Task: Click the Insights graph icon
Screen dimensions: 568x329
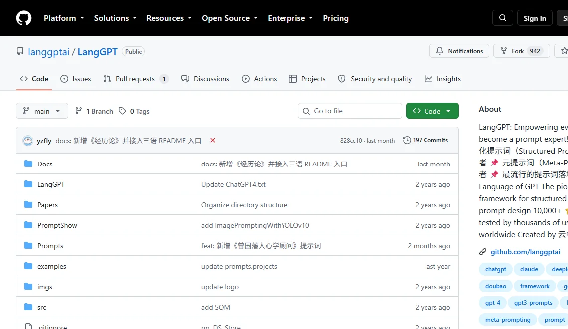Action: coord(428,79)
